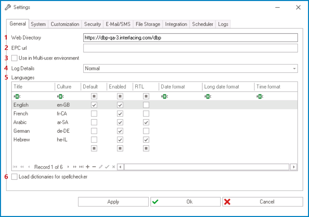Image resolution: width=309 pixels, height=217 pixels.
Task: Jump to the first record
Action: coord(15,167)
